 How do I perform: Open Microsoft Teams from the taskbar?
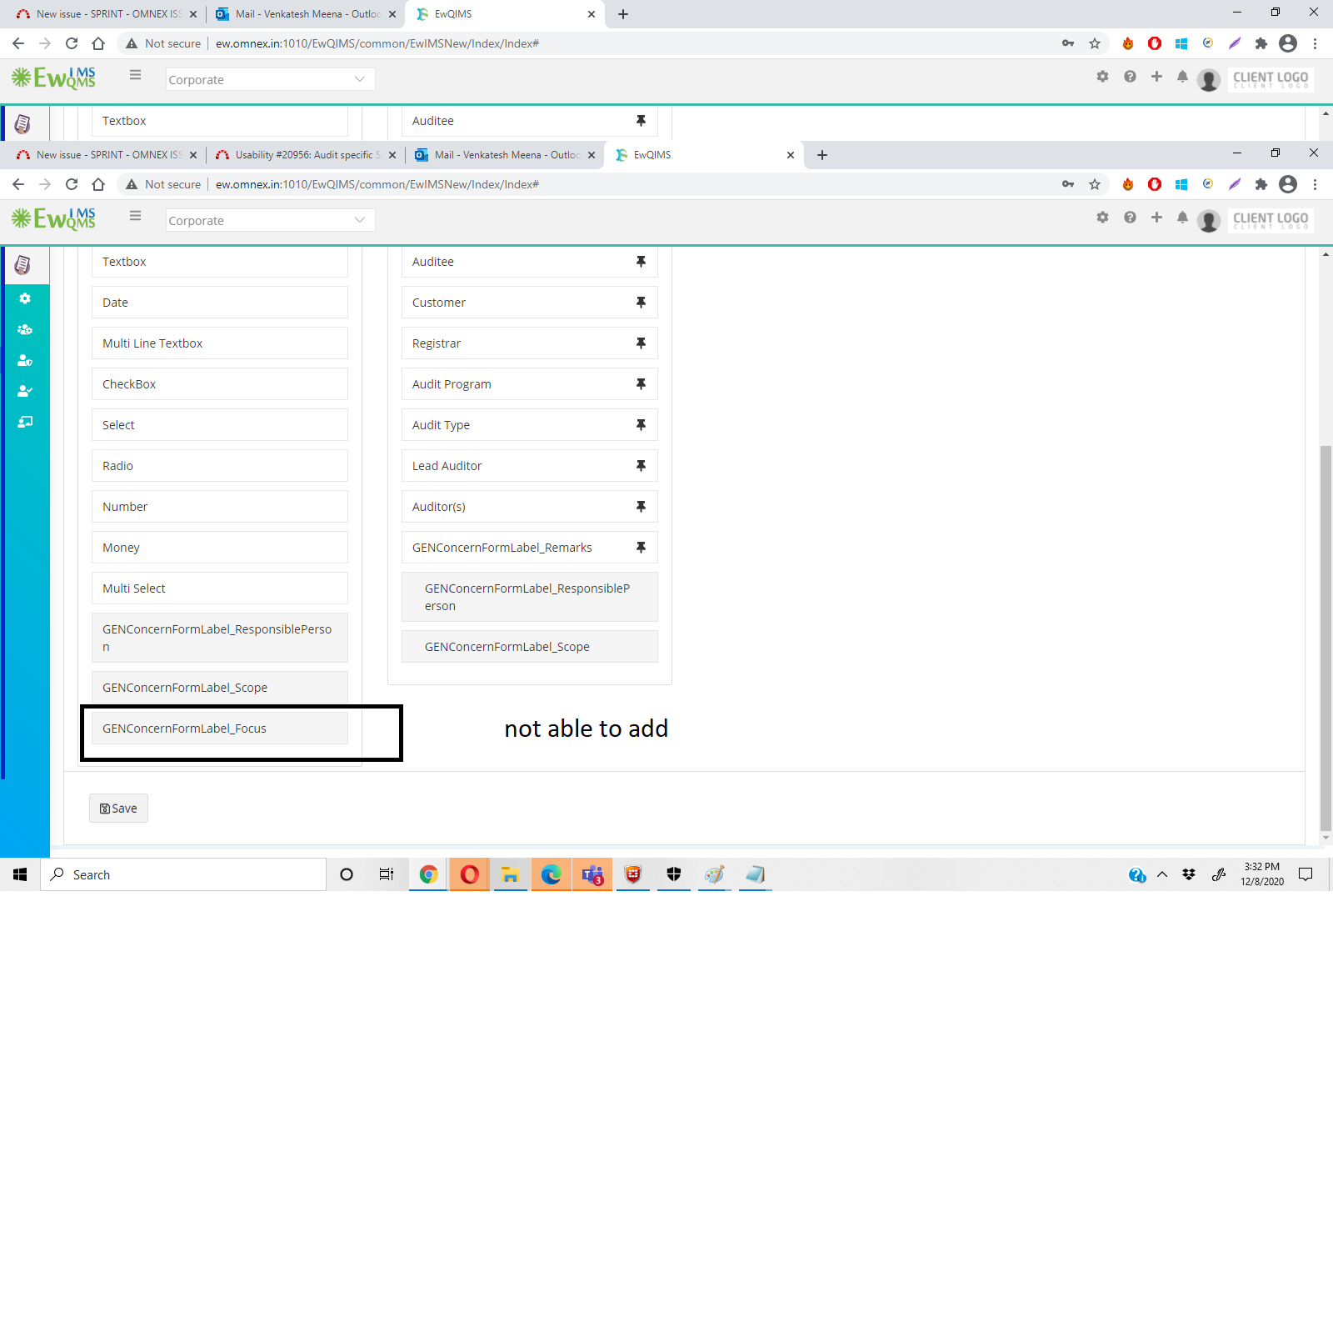(592, 874)
